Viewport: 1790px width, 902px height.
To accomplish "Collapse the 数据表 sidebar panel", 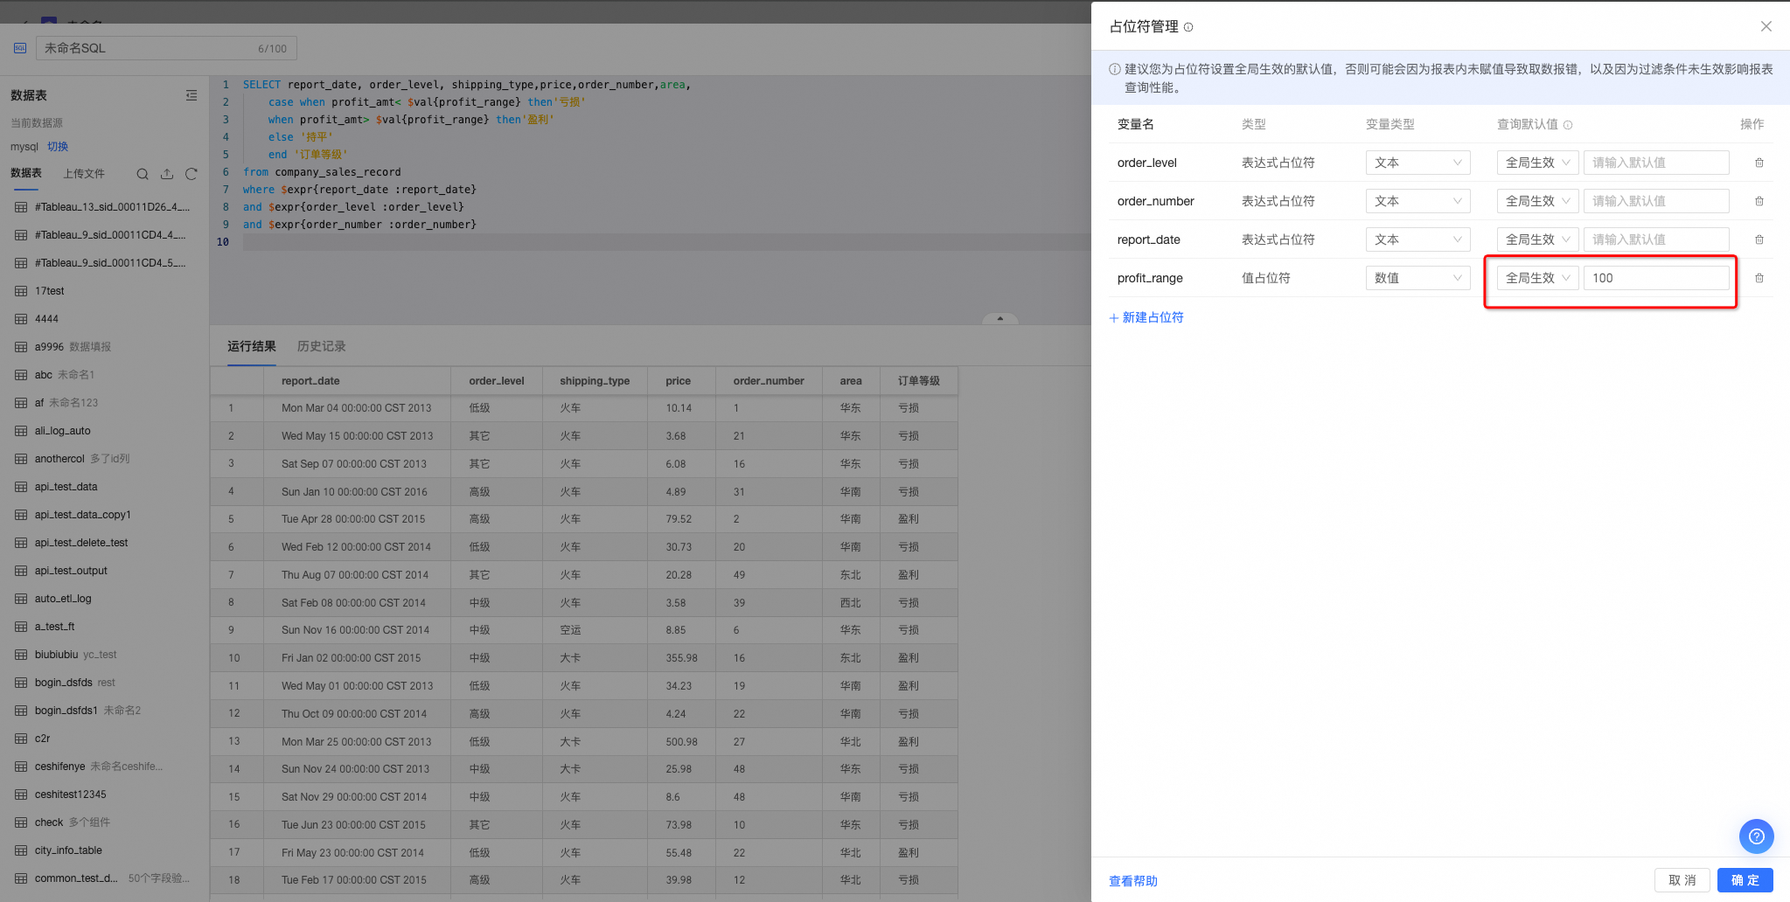I will [192, 95].
